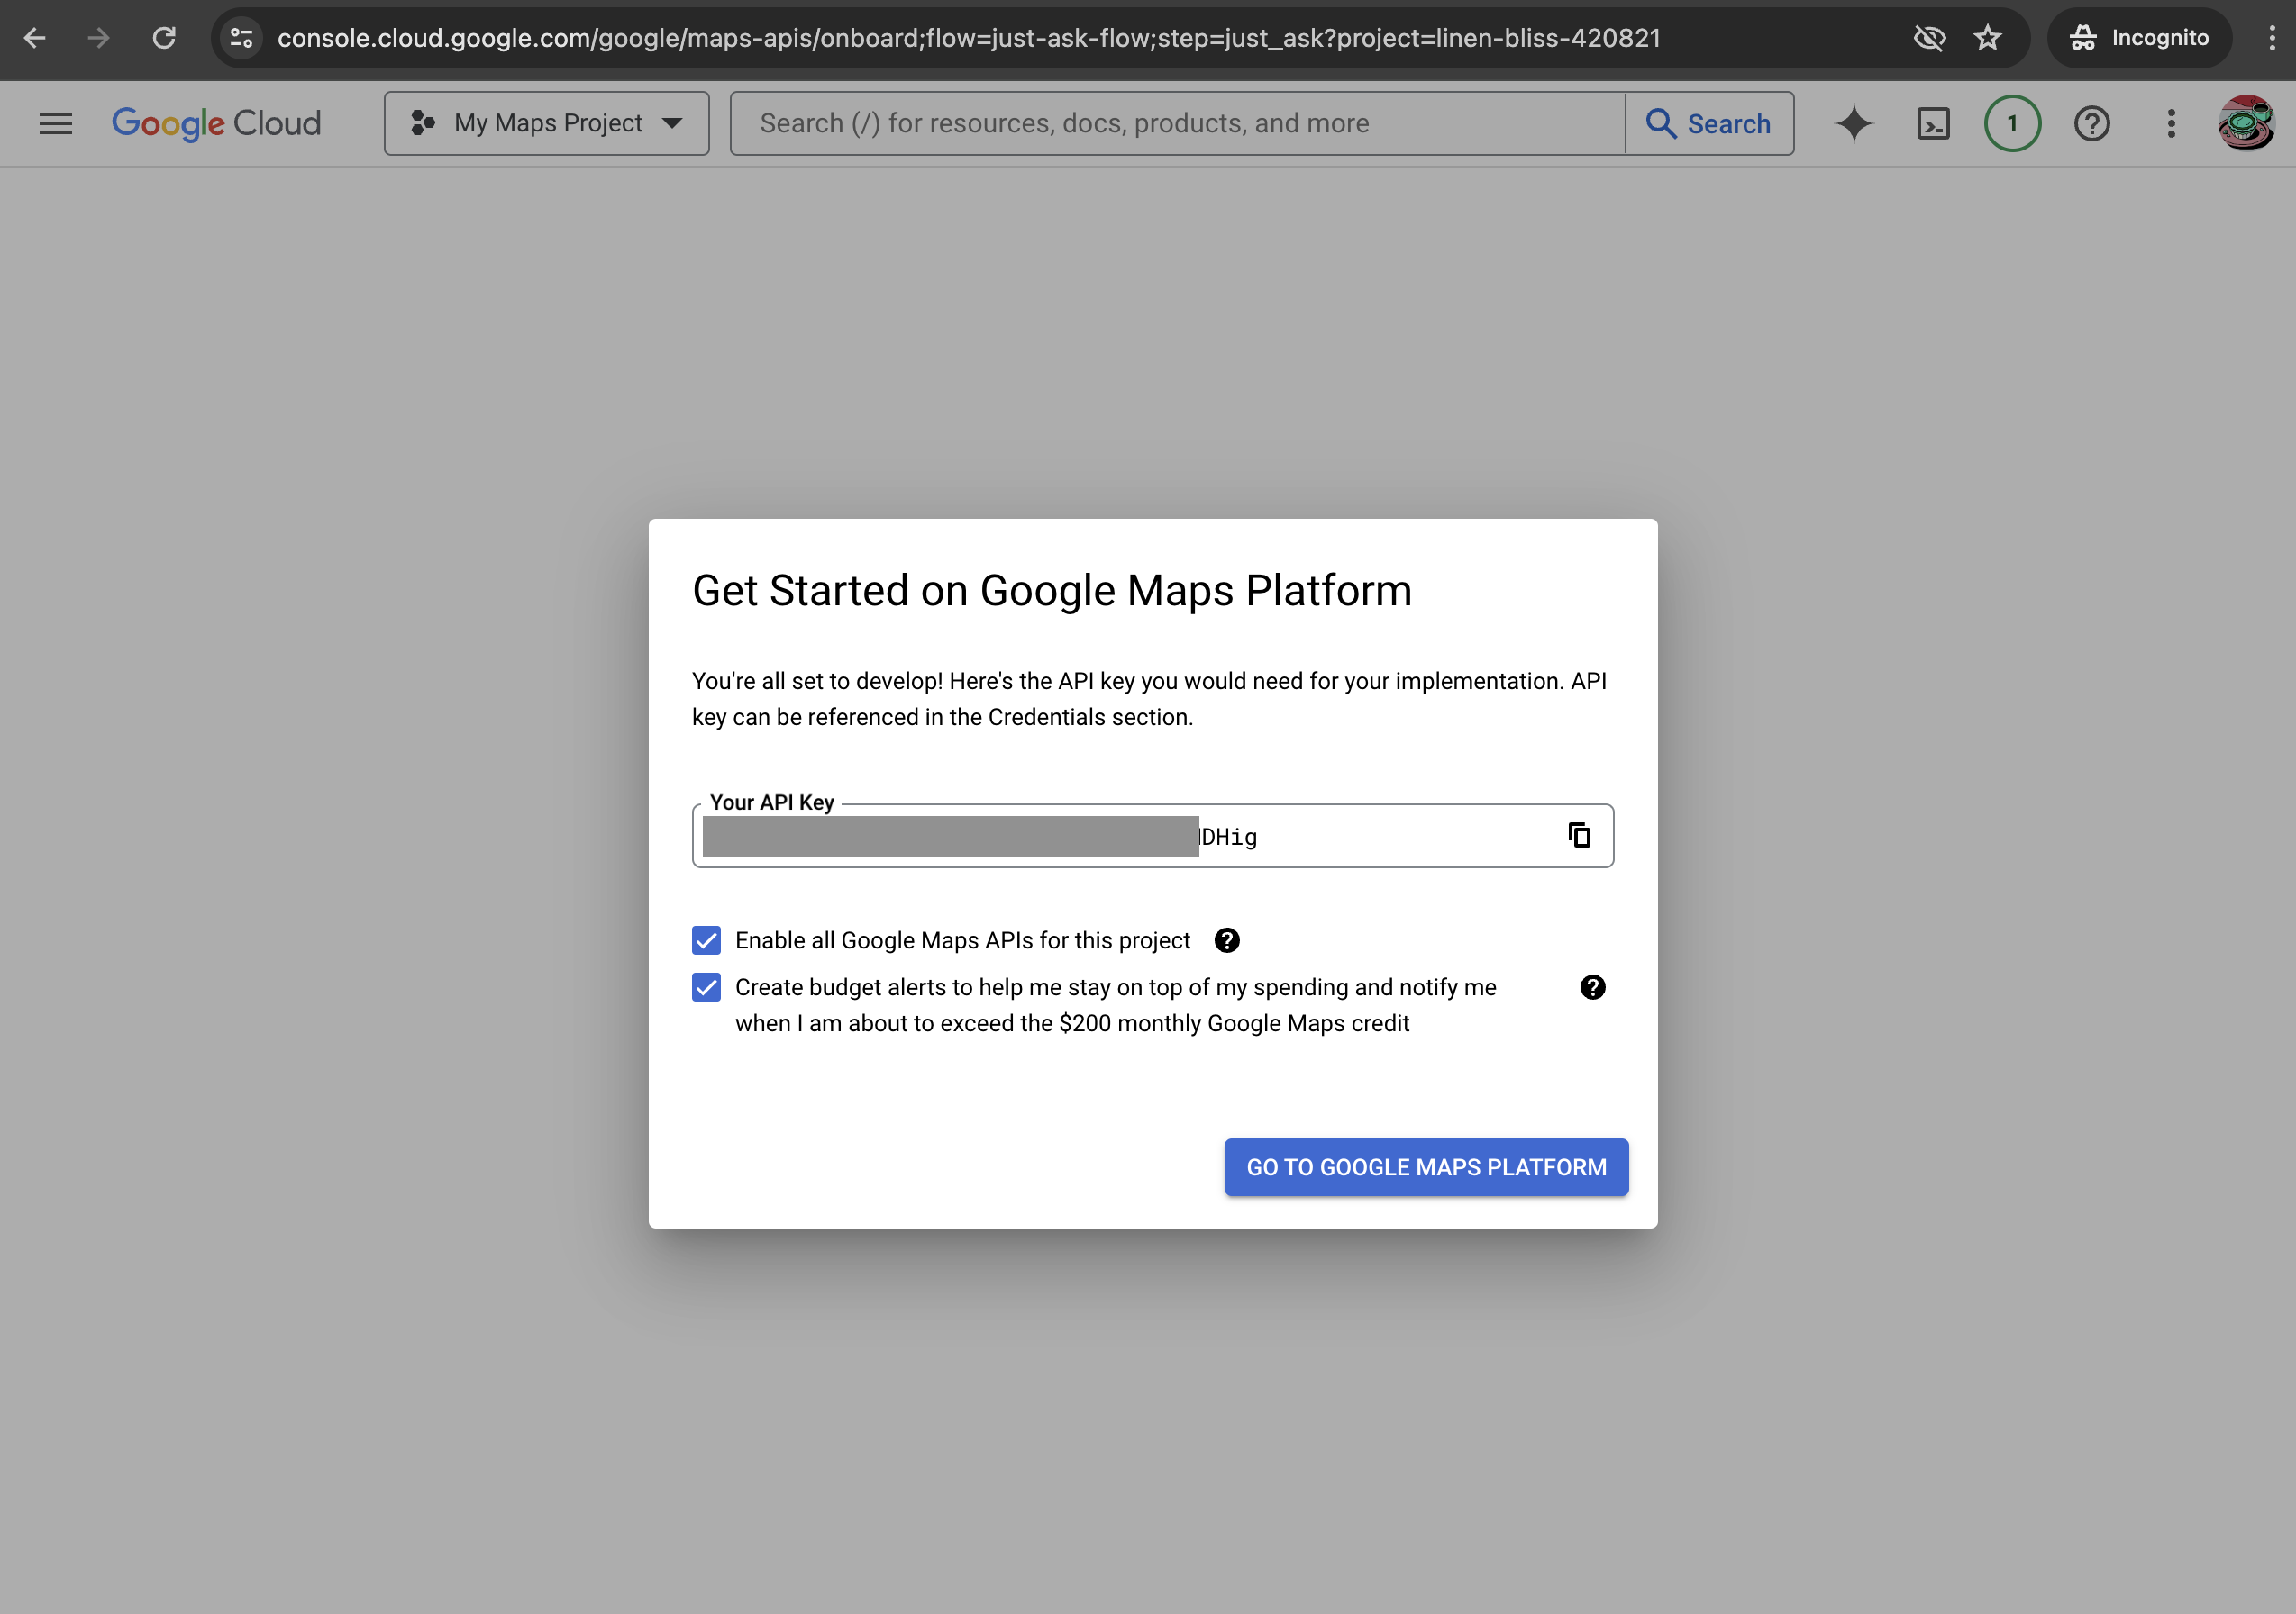This screenshot has width=2296, height=1614.
Task: Open the My Maps Project selector
Action: pyautogui.click(x=546, y=122)
